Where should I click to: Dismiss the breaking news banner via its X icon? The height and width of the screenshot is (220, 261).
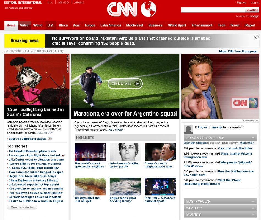[x=256, y=37]
